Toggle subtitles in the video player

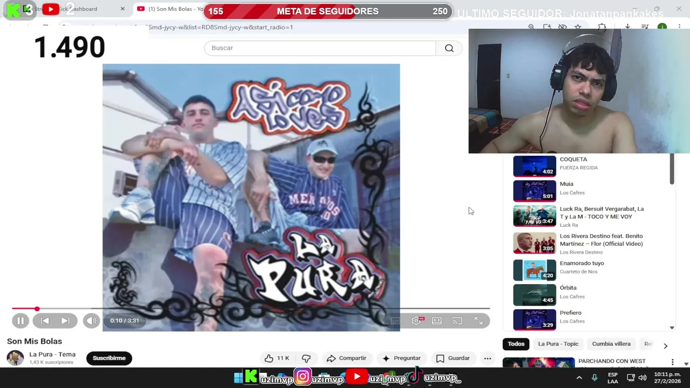click(396, 321)
